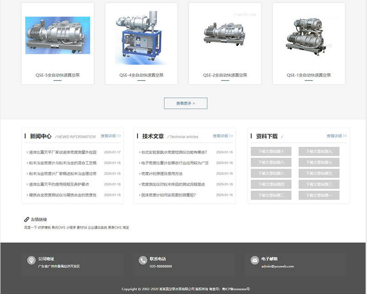The image size is (367, 294).
Task: Click the QSE-4全自动快速真空泵 product title
Action: tap(141, 75)
